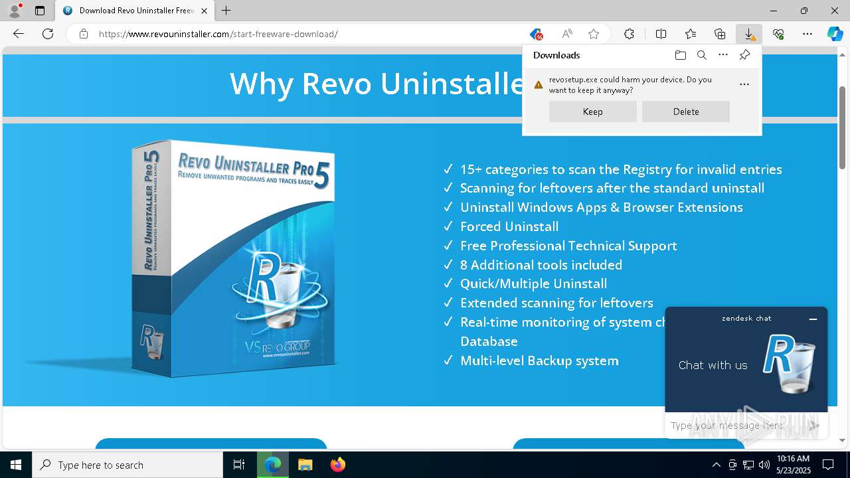The width and height of the screenshot is (850, 478).
Task: Open Microsoft Edge on the taskbar
Action: [273, 465]
